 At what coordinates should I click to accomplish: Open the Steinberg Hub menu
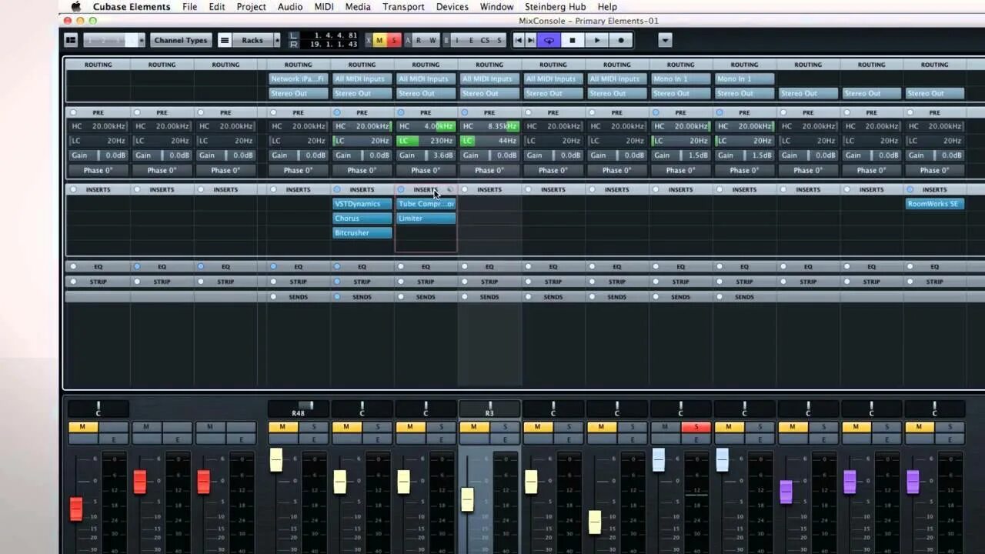[x=555, y=7]
